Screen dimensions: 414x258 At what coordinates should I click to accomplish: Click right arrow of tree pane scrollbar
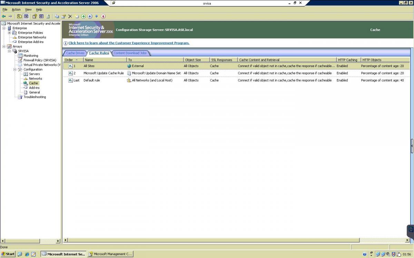(58, 241)
